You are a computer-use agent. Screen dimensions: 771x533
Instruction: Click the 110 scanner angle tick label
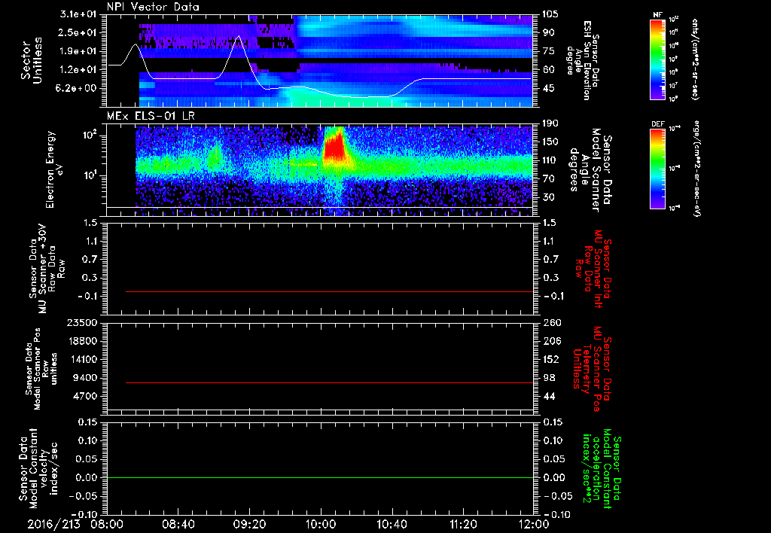click(550, 160)
